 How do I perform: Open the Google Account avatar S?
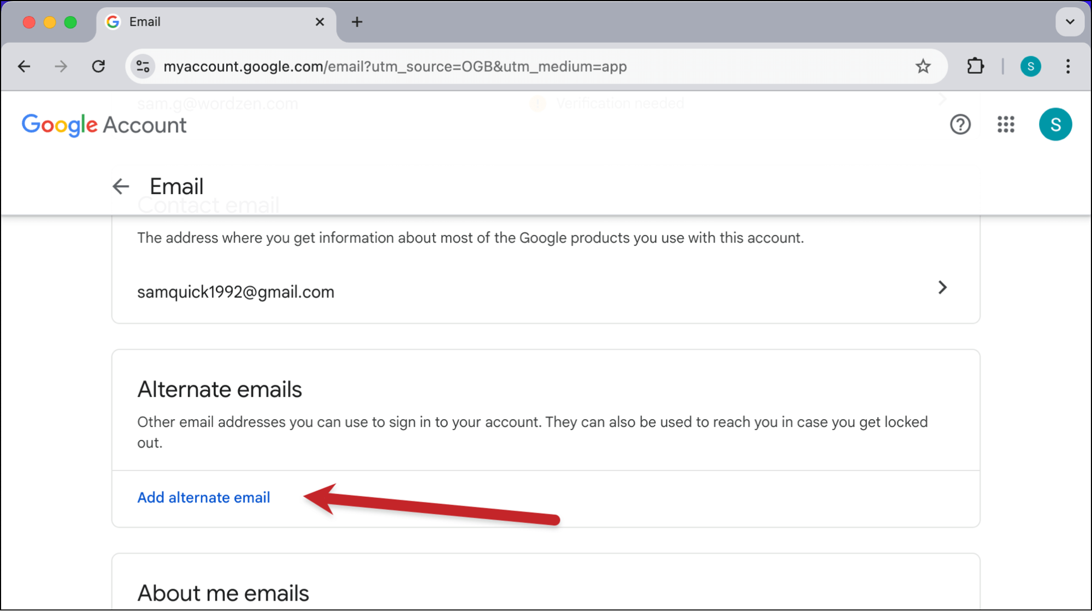pos(1055,125)
